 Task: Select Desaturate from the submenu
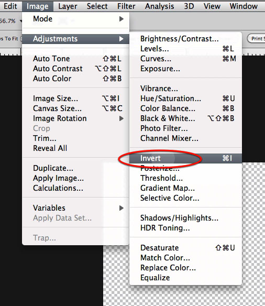click(185, 248)
